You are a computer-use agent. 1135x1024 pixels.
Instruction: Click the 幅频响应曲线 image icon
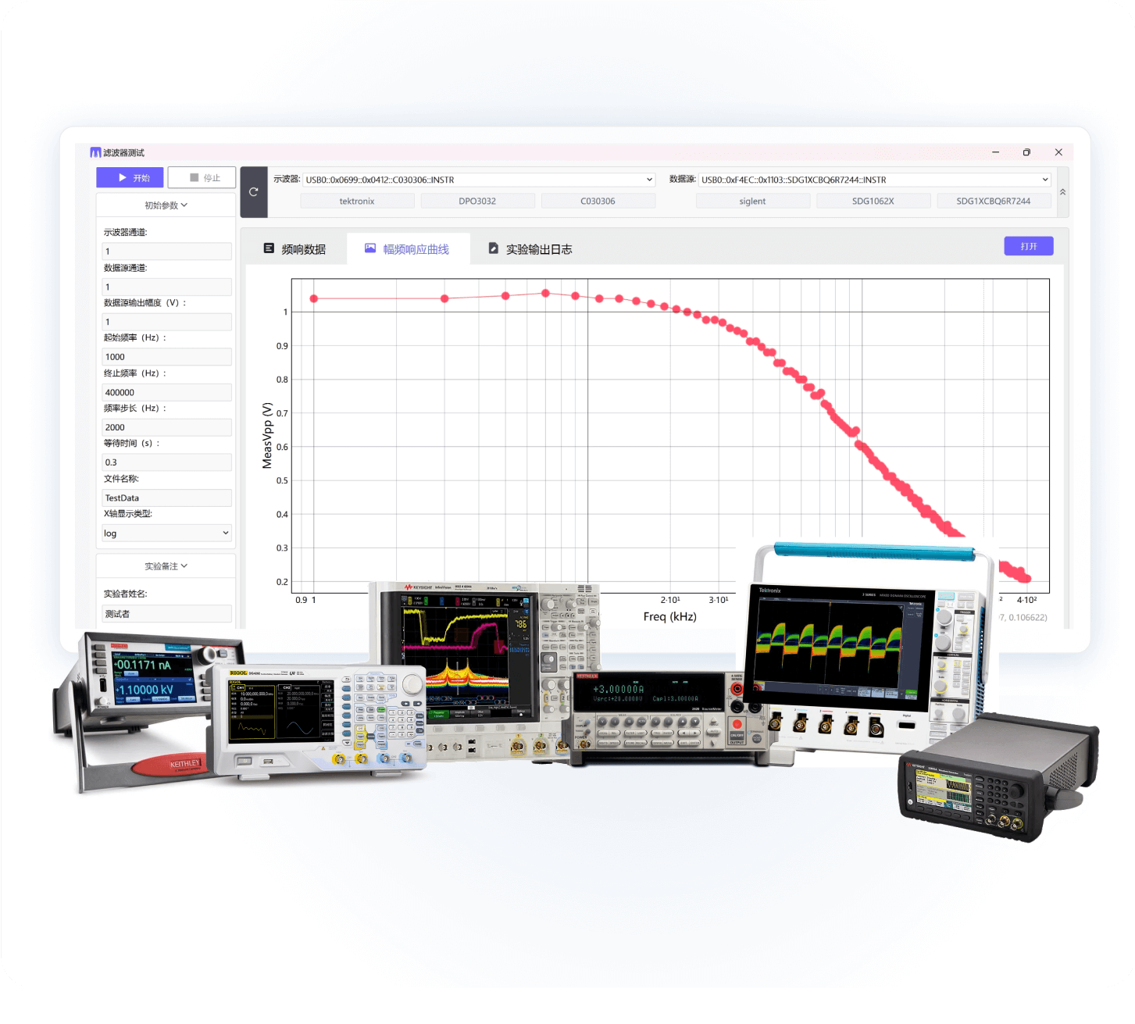click(370, 248)
